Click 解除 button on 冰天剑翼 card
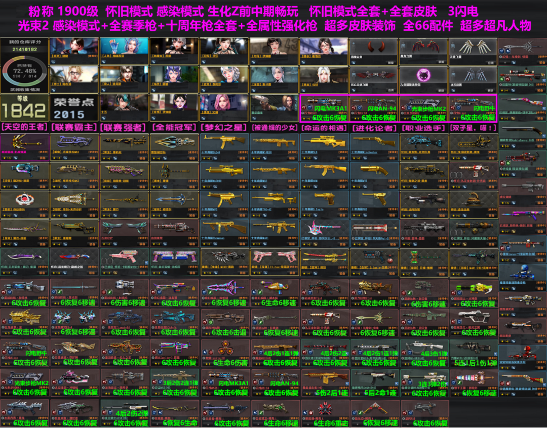The height and width of the screenshot is (428, 547). (491, 90)
